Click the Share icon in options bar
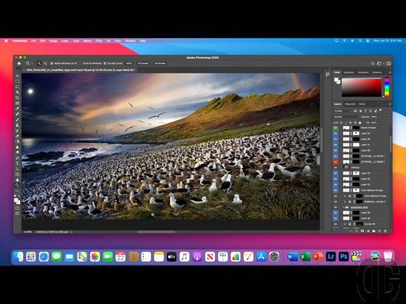This screenshot has width=406, height=304. coord(388,63)
